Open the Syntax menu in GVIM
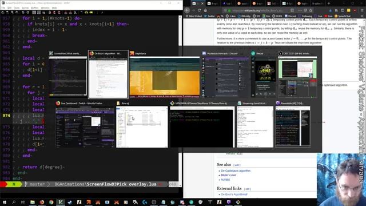This screenshot has height=206, width=366. 25,7
